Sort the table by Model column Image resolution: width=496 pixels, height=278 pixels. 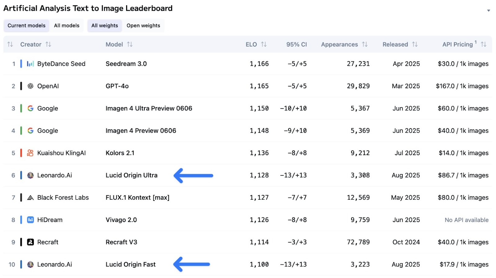coord(130,44)
